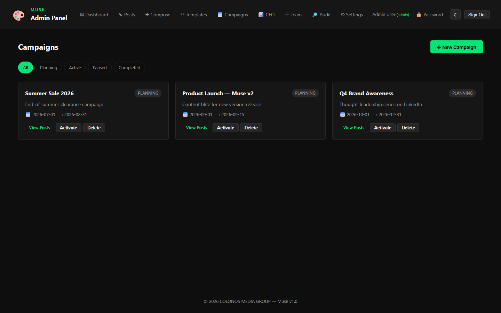Click the Muse palette logo icon
The width and height of the screenshot is (501, 313).
pos(19,15)
